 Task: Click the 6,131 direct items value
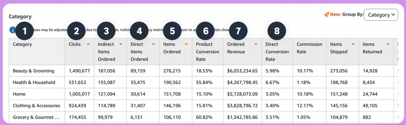tap(136, 117)
